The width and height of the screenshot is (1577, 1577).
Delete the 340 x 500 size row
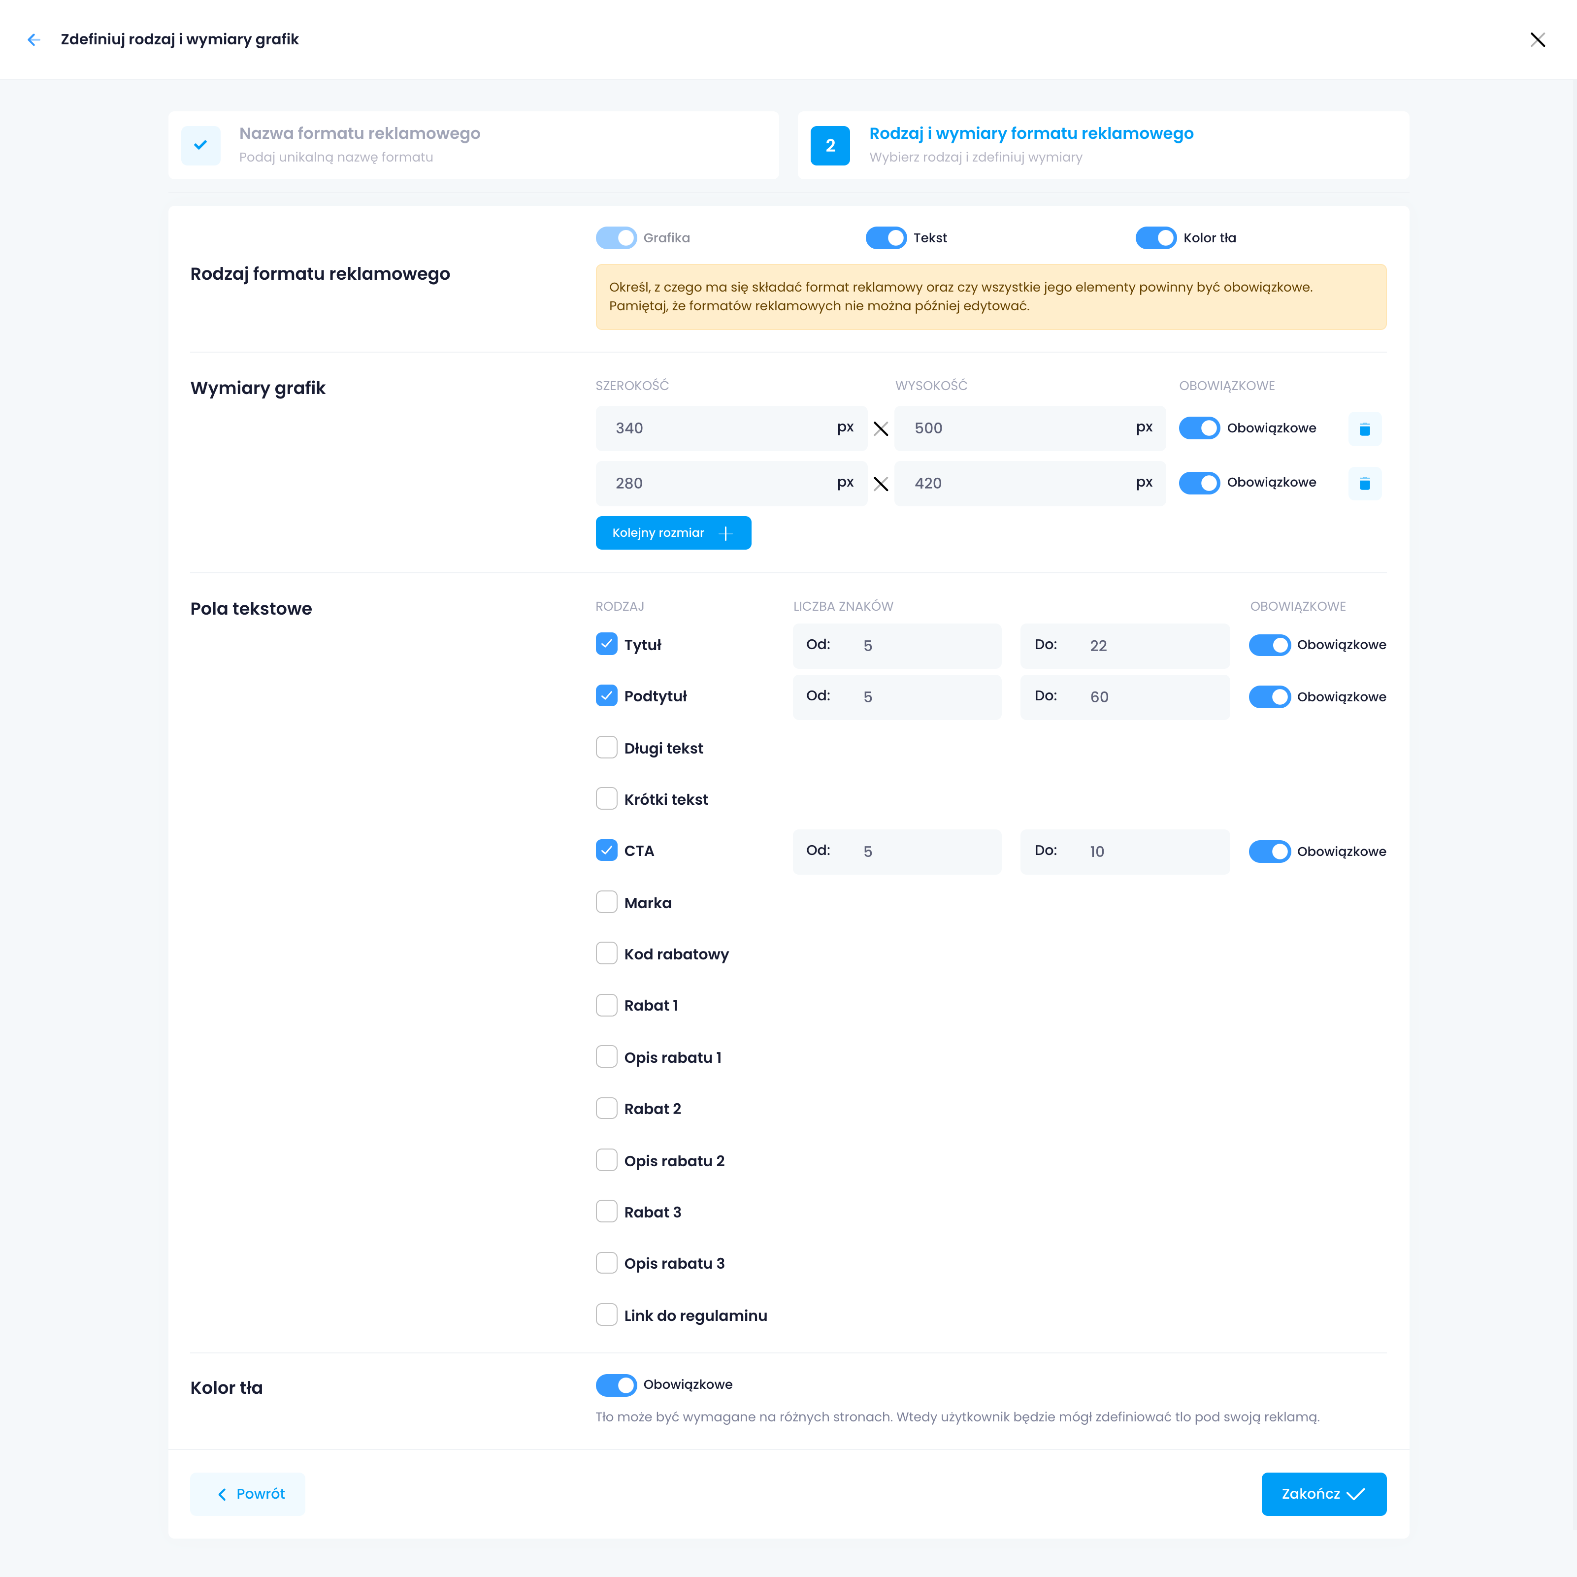click(x=1364, y=428)
